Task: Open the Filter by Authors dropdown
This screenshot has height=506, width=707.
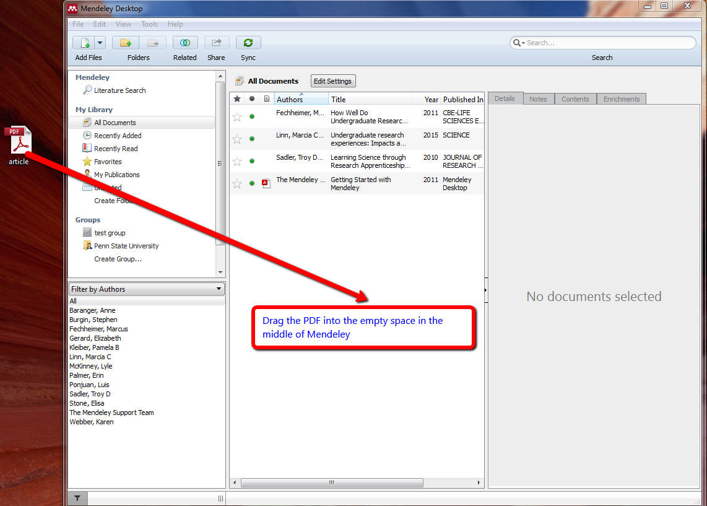Action: [147, 289]
